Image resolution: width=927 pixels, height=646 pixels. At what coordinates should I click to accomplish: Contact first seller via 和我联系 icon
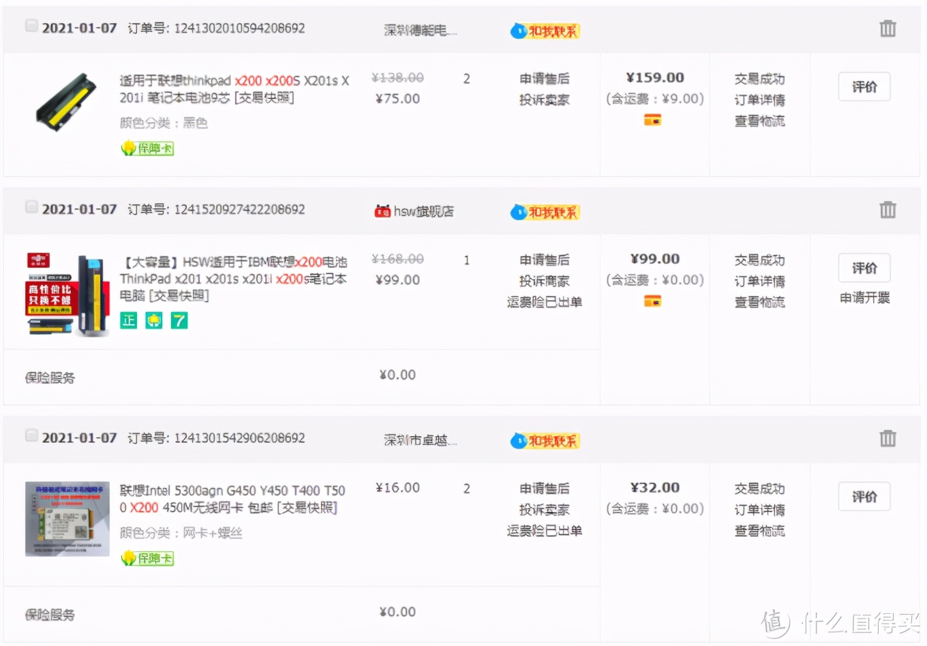[x=545, y=31]
